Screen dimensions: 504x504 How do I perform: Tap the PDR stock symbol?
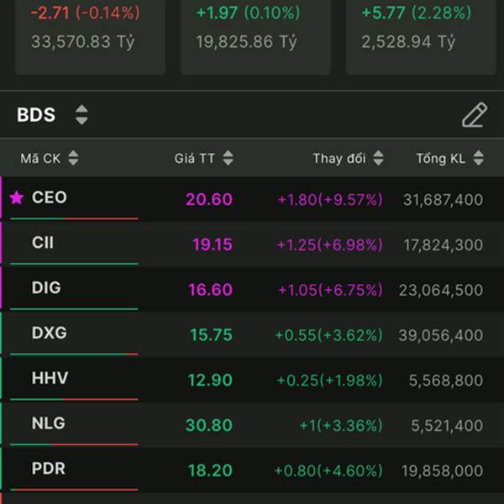tap(48, 469)
